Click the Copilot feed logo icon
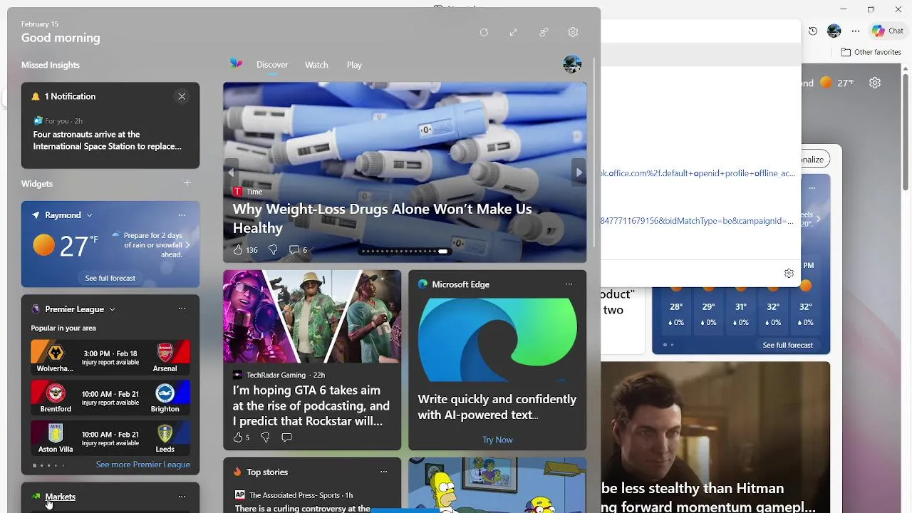This screenshot has width=912, height=513. pos(236,64)
